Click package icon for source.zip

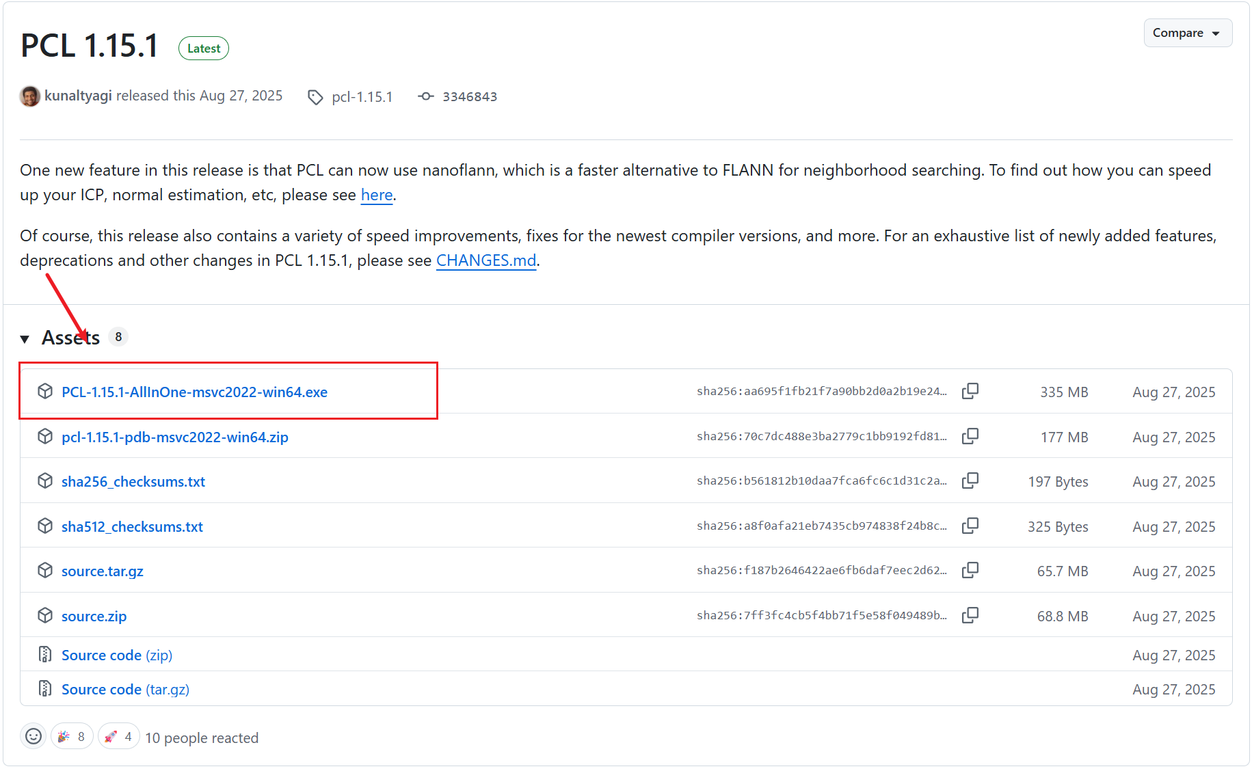coord(45,615)
